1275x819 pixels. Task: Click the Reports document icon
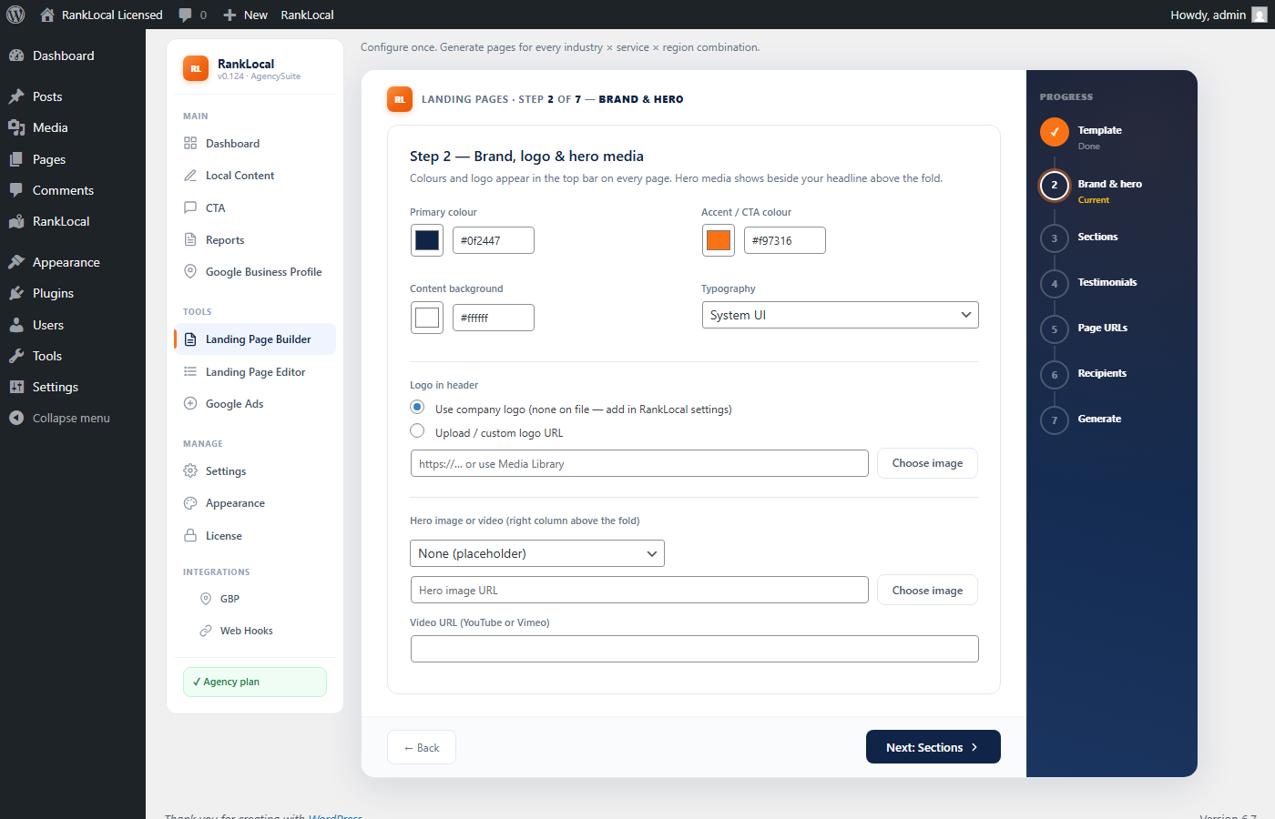tap(190, 239)
